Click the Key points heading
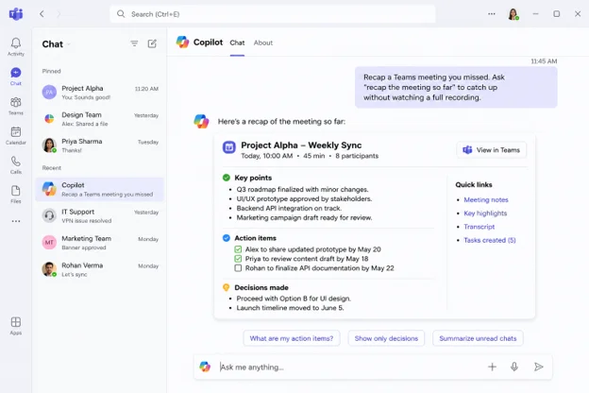589x393 pixels. 253,178
